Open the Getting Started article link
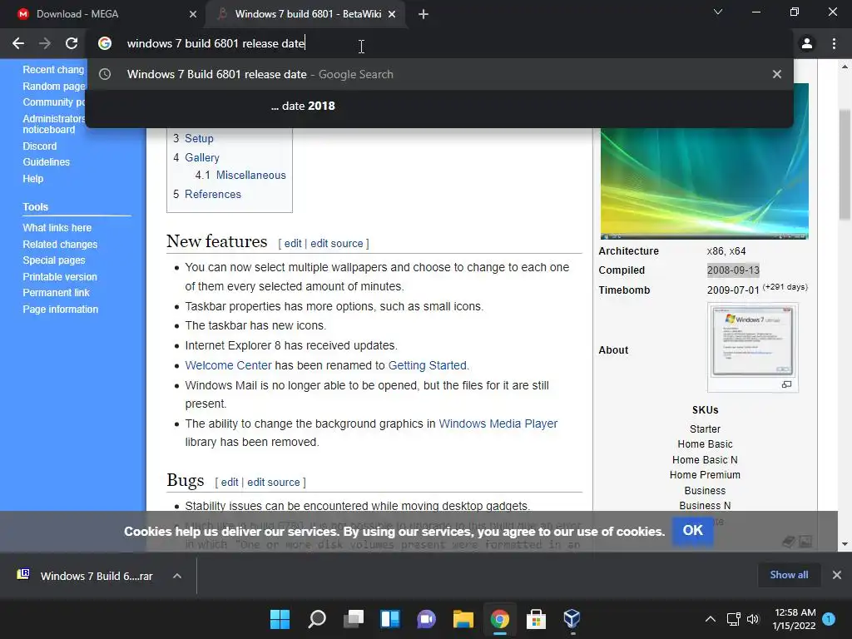Image resolution: width=852 pixels, height=639 pixels. tap(427, 365)
